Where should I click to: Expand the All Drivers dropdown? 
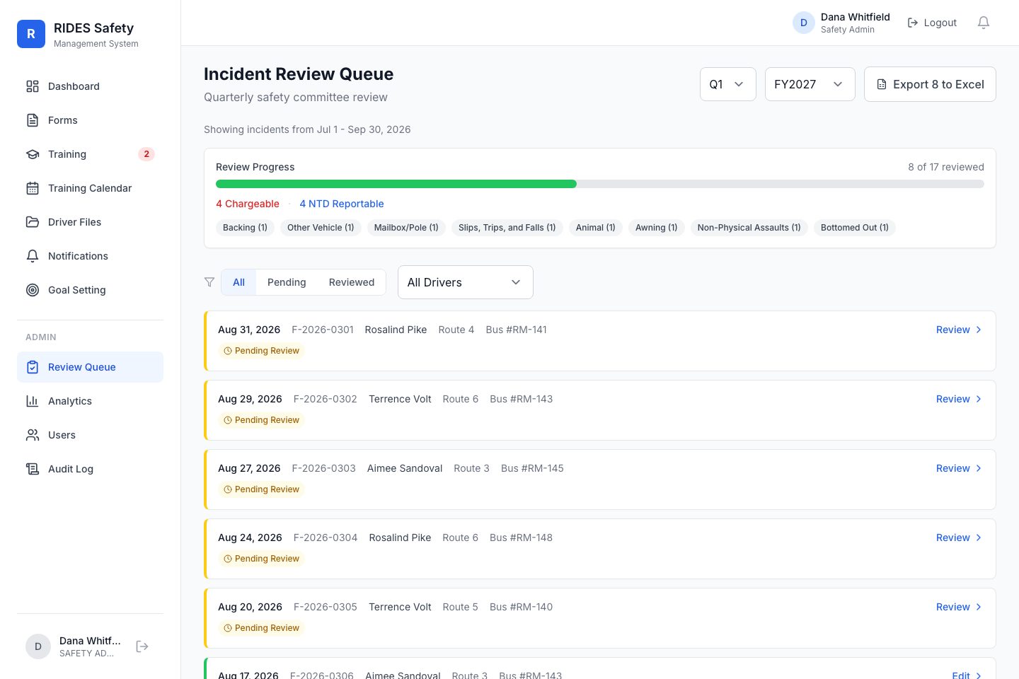(465, 282)
